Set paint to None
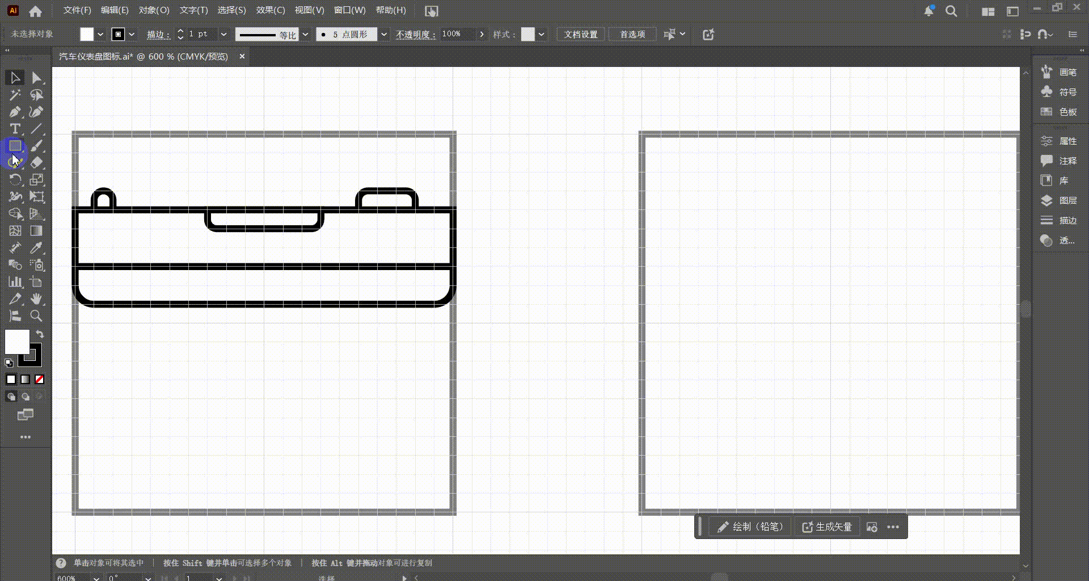 (x=40, y=380)
